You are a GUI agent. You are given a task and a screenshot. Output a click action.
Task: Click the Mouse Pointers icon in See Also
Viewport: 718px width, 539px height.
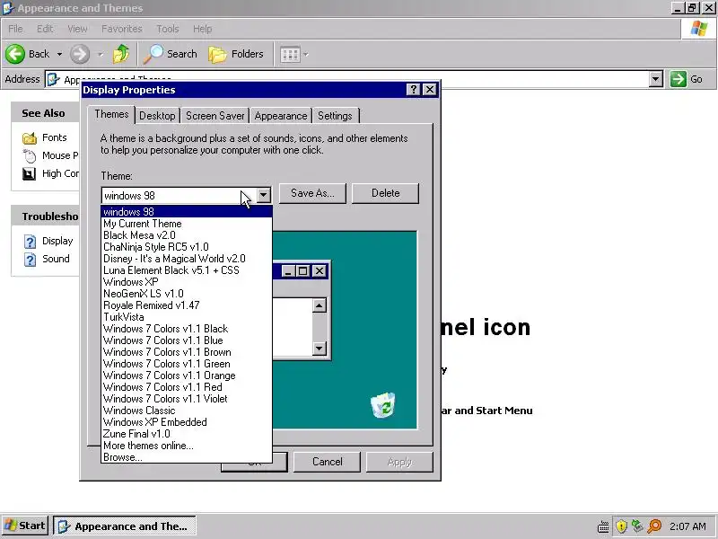point(30,155)
